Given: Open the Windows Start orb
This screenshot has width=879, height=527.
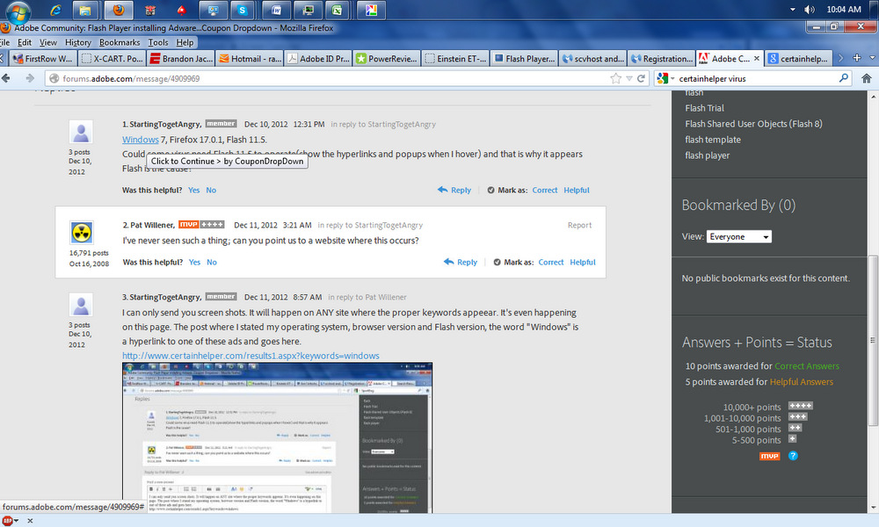Looking at the screenshot, I should 18,10.
